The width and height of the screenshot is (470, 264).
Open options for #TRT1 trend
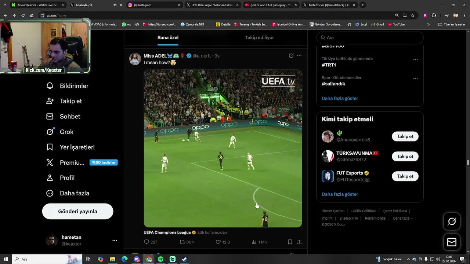point(415,59)
